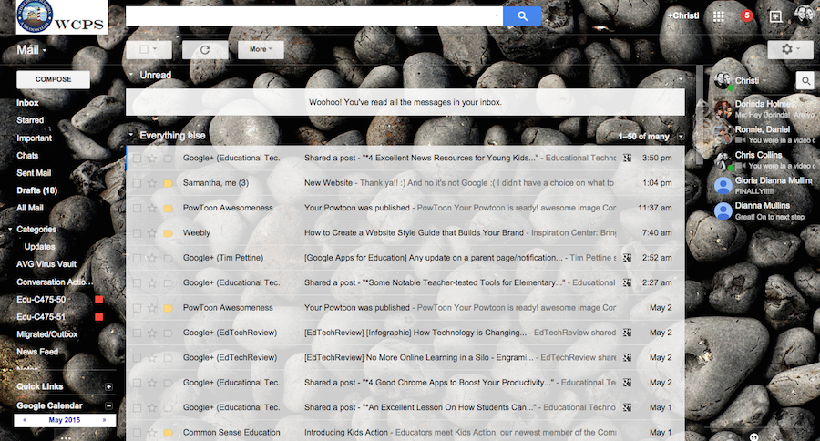Collapse the Google Calendar gadget

point(108,406)
